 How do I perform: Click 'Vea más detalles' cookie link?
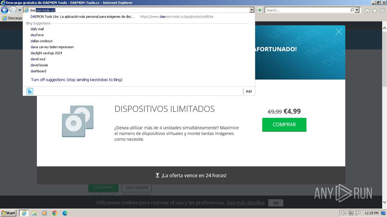click(x=246, y=203)
